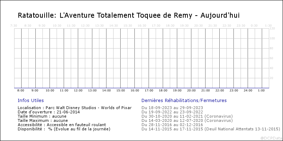Screen dimensions: 283x141
Task: Click the 1:00 bottom axis label
Action: (261, 90)
